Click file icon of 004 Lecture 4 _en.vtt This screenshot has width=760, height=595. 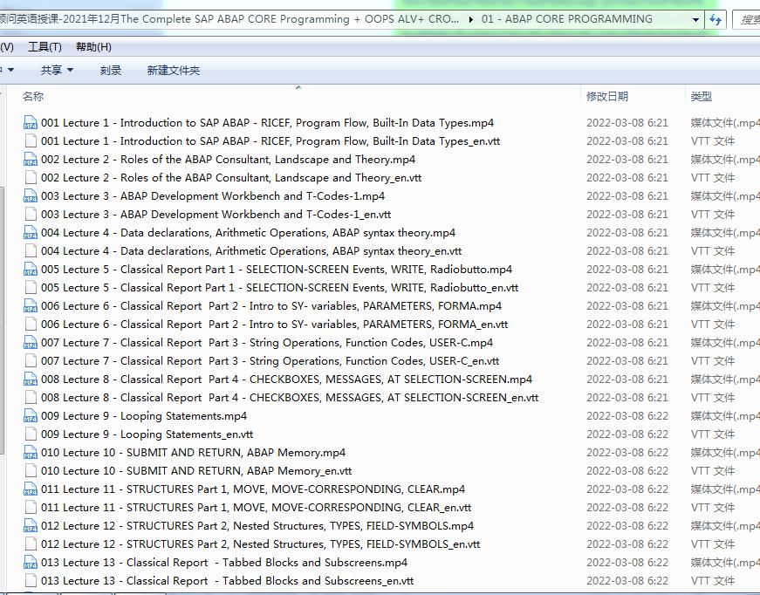pos(31,251)
